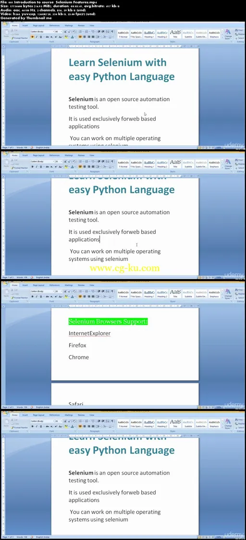Click Justify in the Browsers Support frame
Viewport: 246px width, 540px height.
[x=93, y=296]
